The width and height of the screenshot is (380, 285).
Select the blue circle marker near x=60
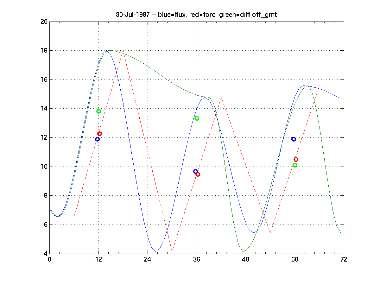tap(294, 139)
